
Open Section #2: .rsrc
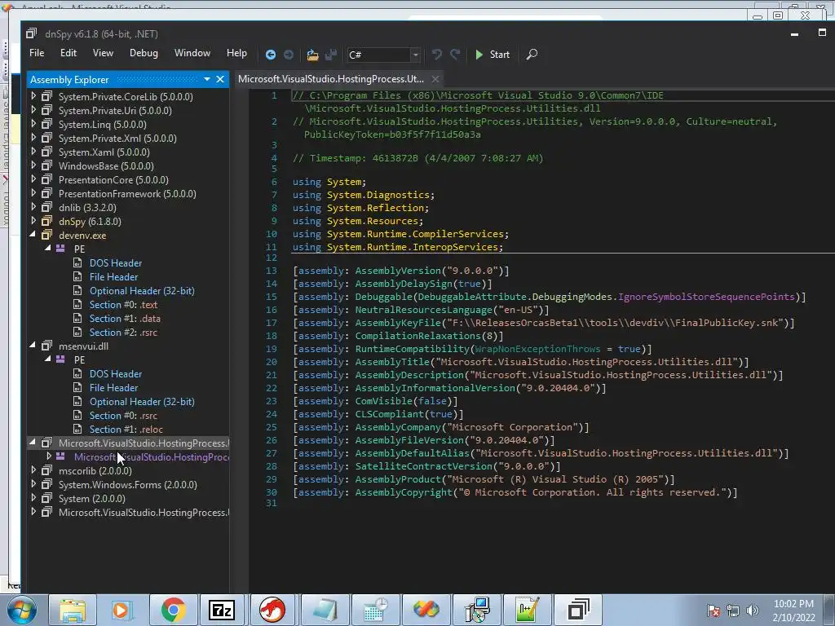coord(123,333)
